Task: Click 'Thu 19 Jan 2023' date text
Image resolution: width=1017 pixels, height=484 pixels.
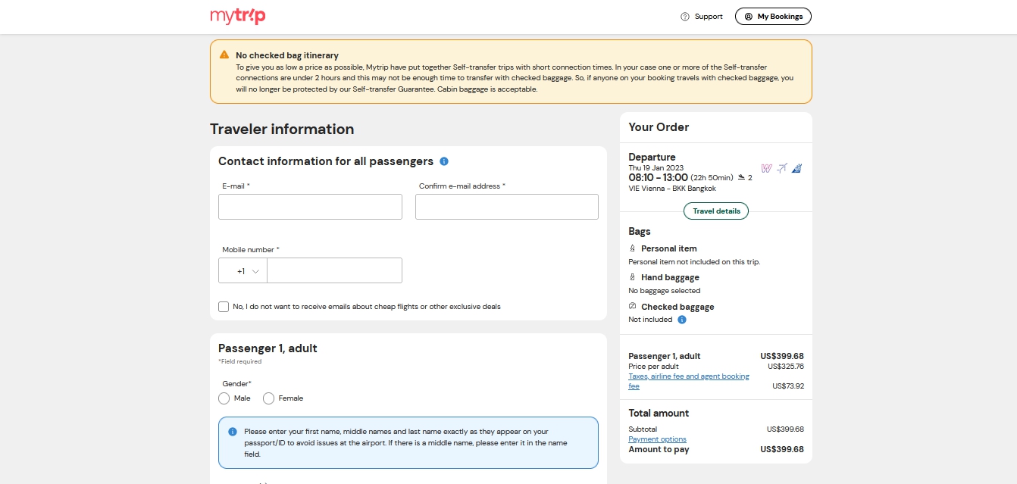Action: (656, 168)
